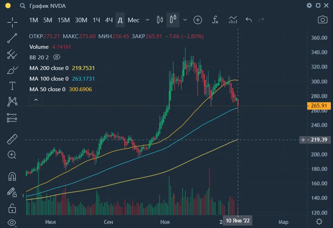Show the hidden BB 20 2 indicator

pos(57,57)
